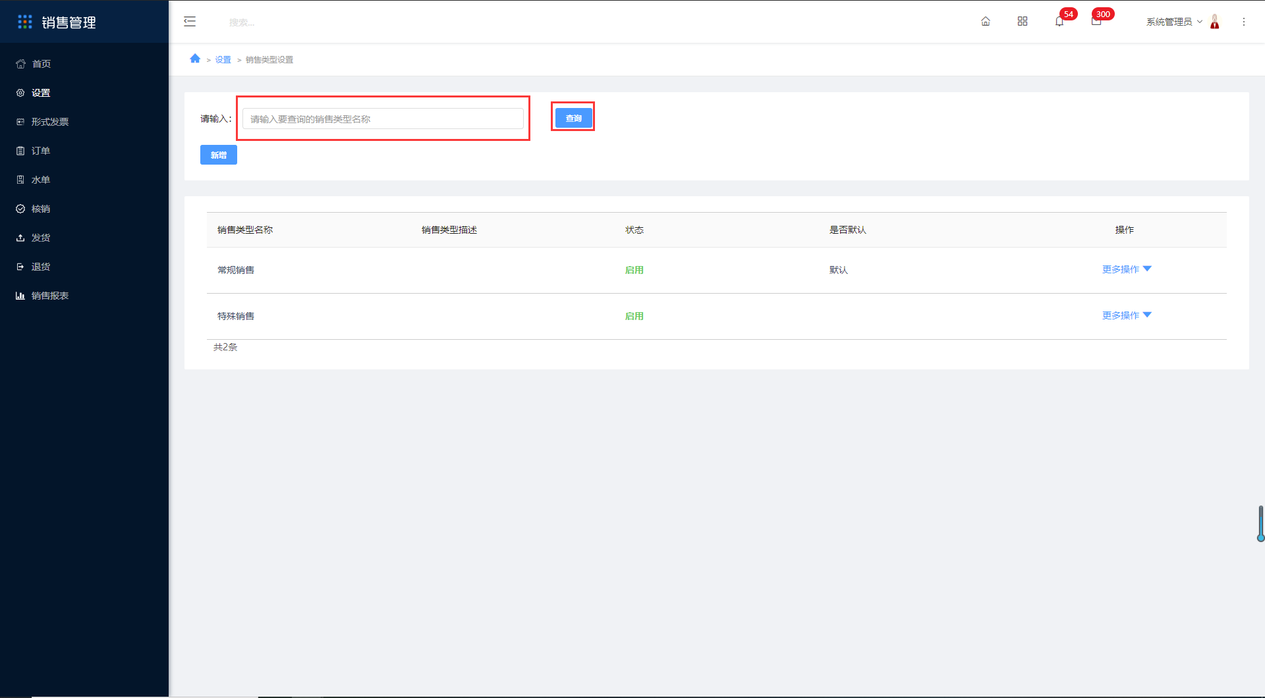
Task: Click the 操作 column header
Action: coord(1124,230)
